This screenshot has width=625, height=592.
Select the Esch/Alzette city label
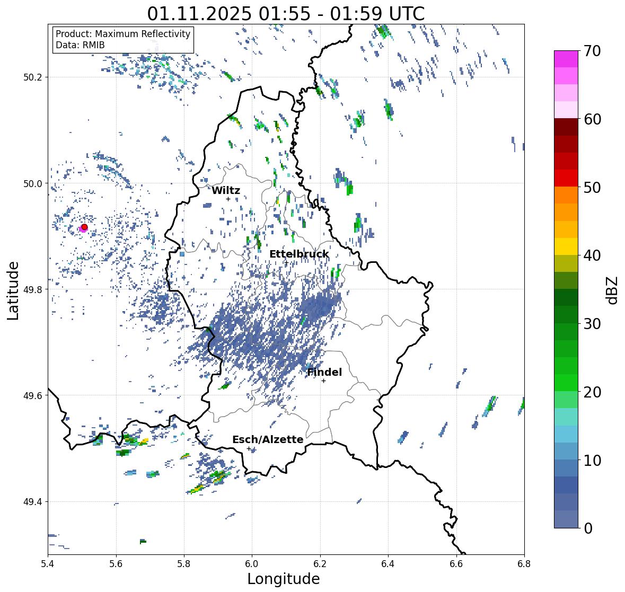pos(268,439)
